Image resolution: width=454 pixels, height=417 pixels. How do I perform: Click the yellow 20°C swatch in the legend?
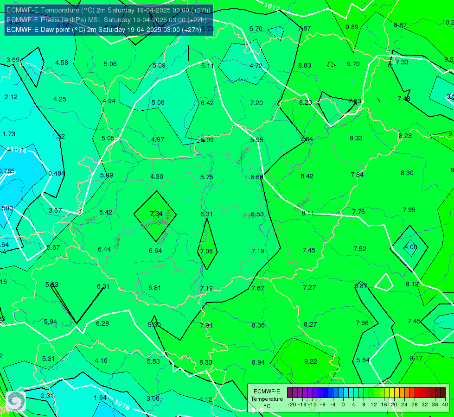pyautogui.click(x=392, y=393)
